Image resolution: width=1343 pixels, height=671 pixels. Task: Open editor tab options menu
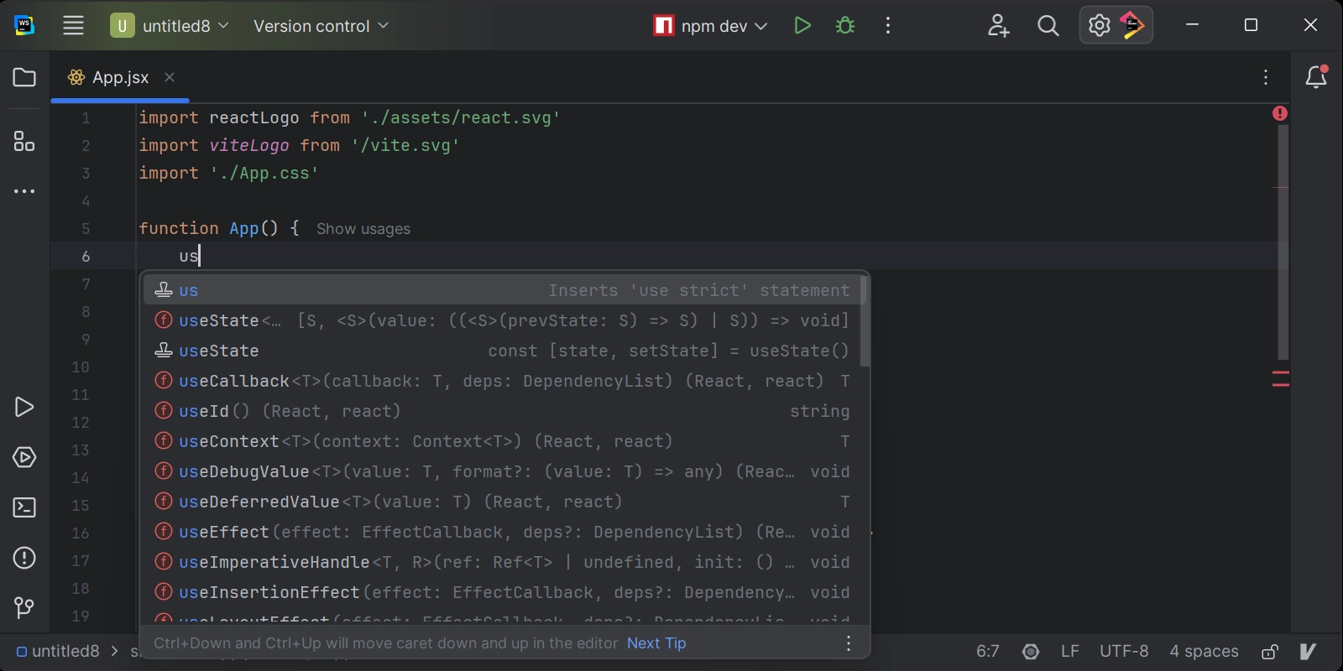[1266, 77]
